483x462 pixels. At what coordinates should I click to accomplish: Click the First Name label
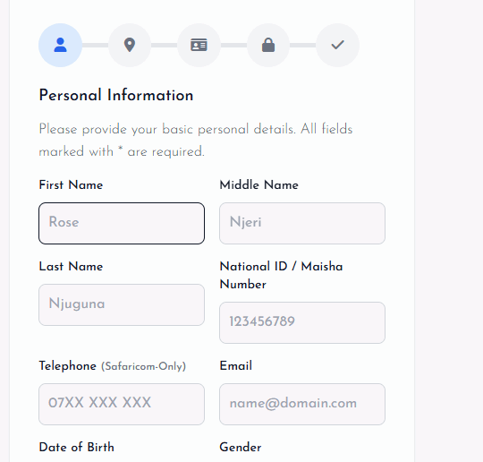[x=71, y=185]
